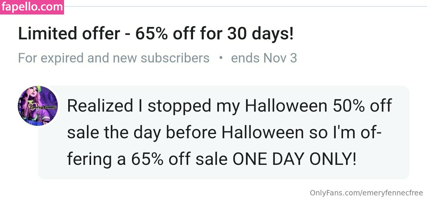The width and height of the screenshot is (427, 201).
Task: Click the '65% off for 30 days!' heading portion
Action: tap(214, 33)
